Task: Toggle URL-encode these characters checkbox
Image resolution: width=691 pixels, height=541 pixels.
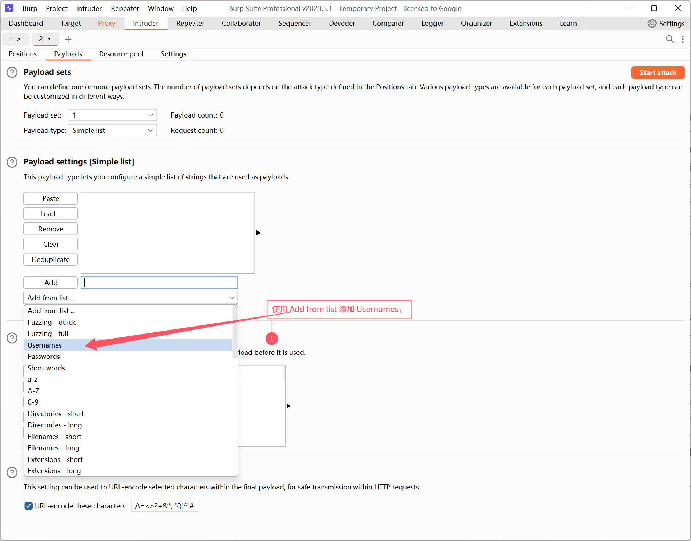Action: (29, 506)
